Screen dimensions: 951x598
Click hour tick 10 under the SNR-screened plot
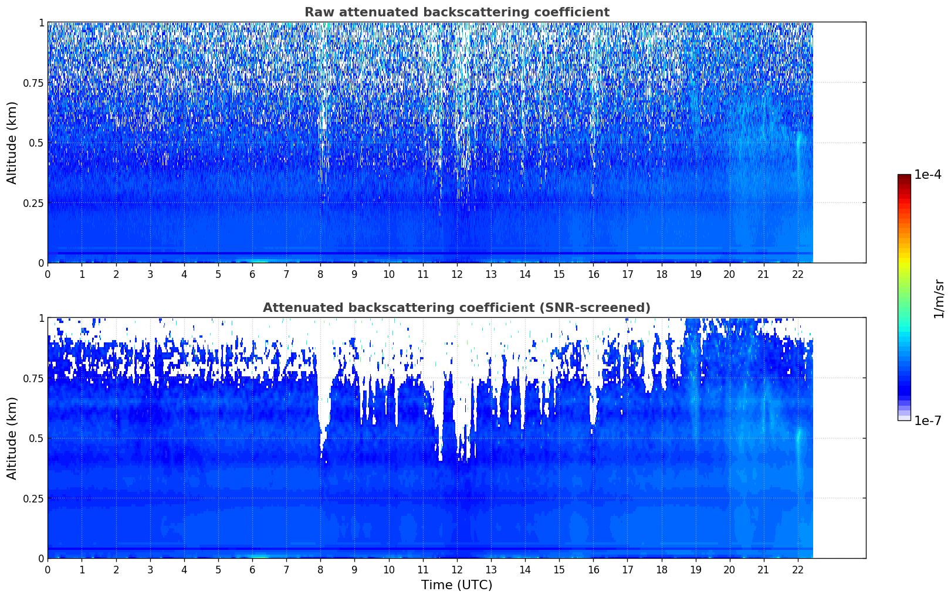388,569
